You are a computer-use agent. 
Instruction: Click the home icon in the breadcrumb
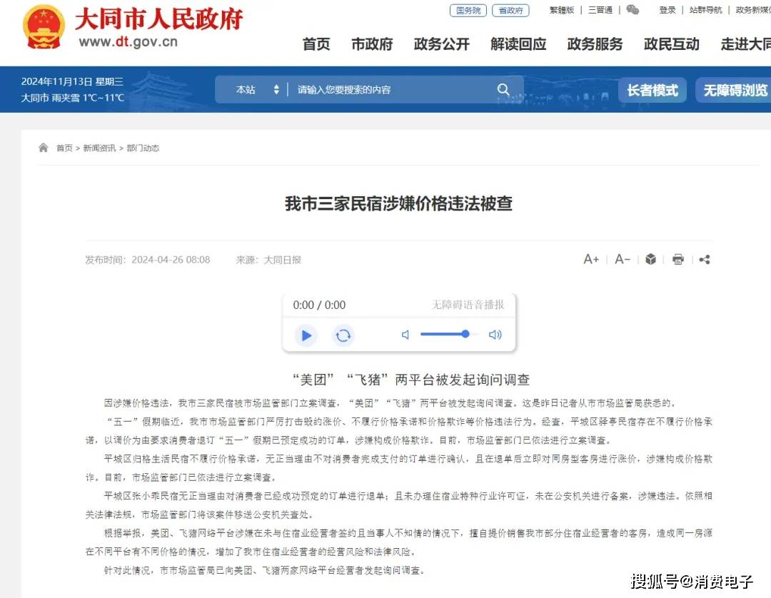(x=43, y=147)
